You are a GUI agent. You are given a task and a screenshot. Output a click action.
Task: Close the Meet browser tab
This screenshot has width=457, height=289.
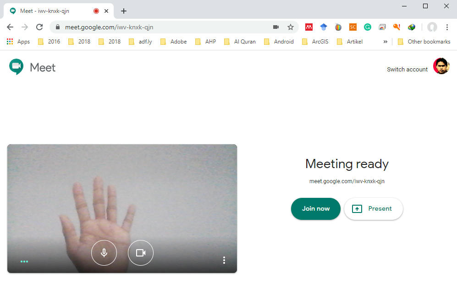pos(106,11)
